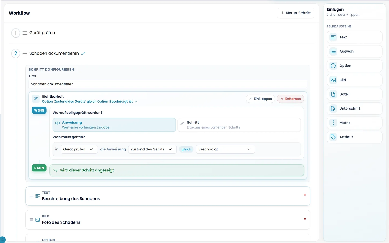The height and width of the screenshot is (243, 389).
Task: Click the text icon beside Beschreibung des Schadens
Action: pos(38,196)
